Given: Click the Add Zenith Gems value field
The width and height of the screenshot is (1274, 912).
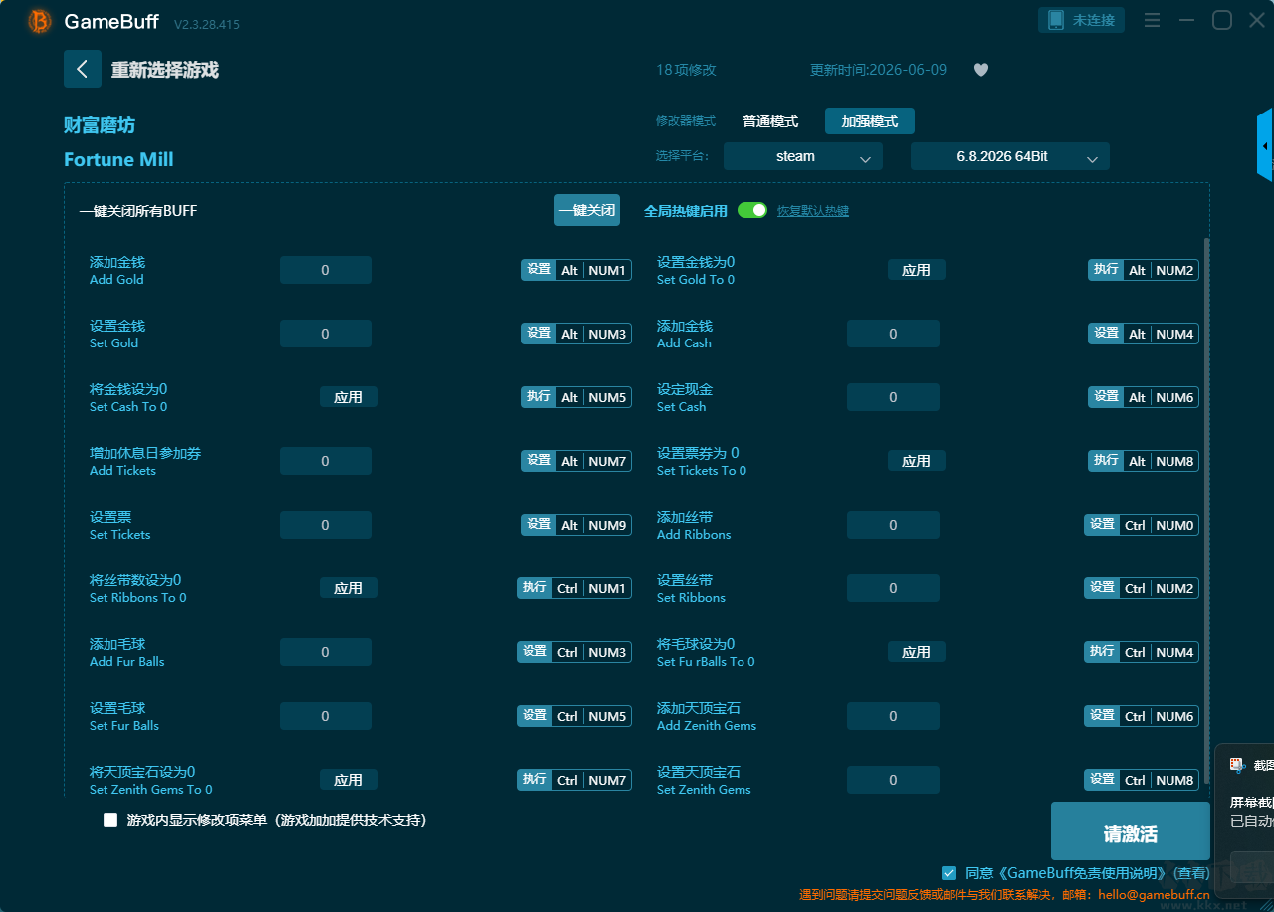Looking at the screenshot, I should (893, 716).
